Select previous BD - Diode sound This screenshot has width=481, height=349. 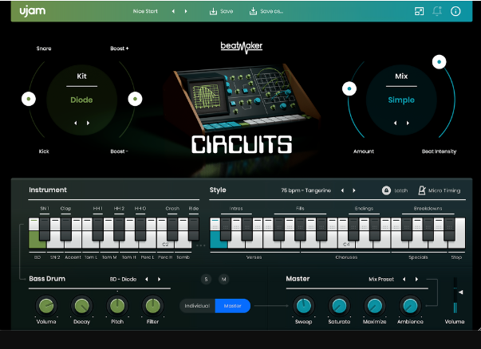[x=147, y=279]
